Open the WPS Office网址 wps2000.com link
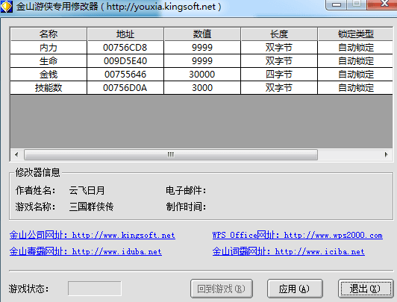 [x=298, y=235]
